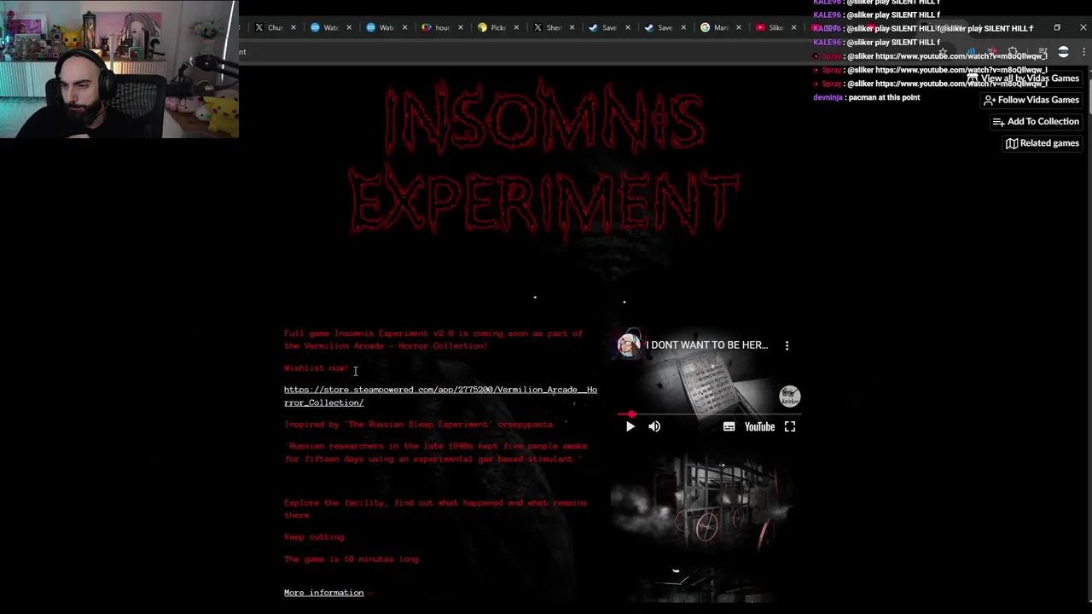Image resolution: width=1092 pixels, height=614 pixels.
Task: Close the 'hour' tab
Action: tap(461, 27)
